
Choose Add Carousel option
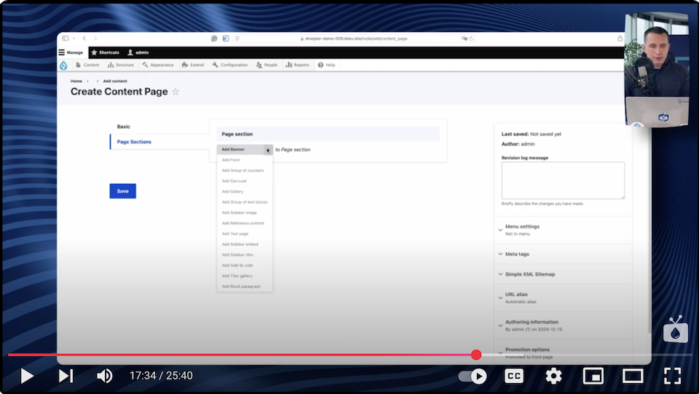(x=234, y=181)
